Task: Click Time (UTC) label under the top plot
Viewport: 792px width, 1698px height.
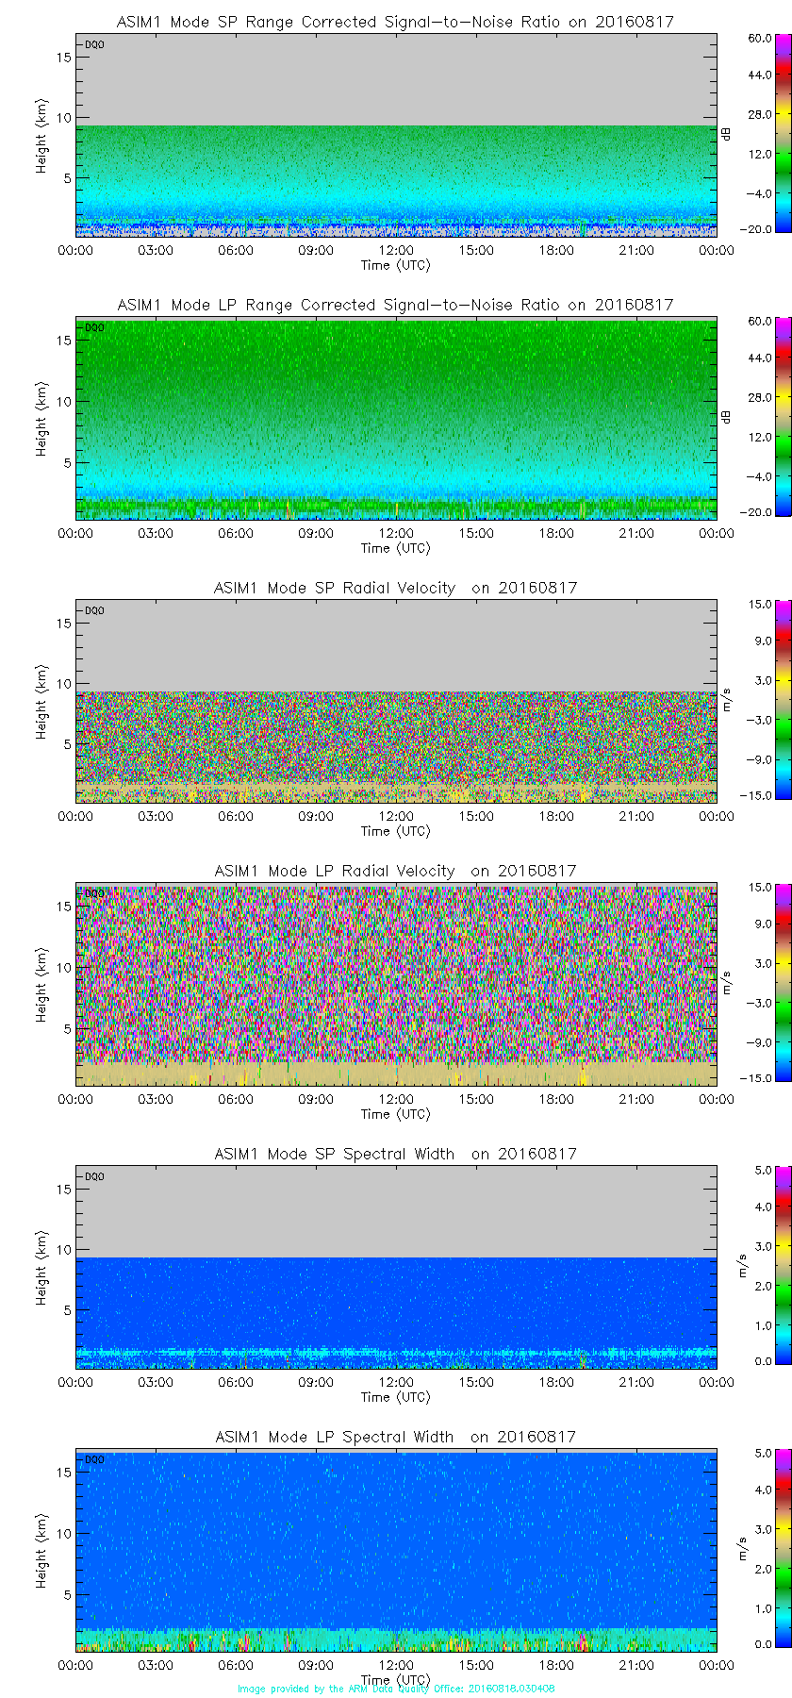Action: coord(395,265)
